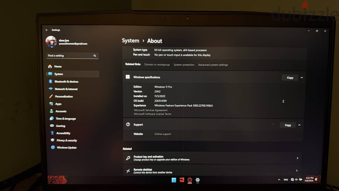Click the Accessibility figure icon
Screen dimensions: 339x191
click(x=52, y=133)
